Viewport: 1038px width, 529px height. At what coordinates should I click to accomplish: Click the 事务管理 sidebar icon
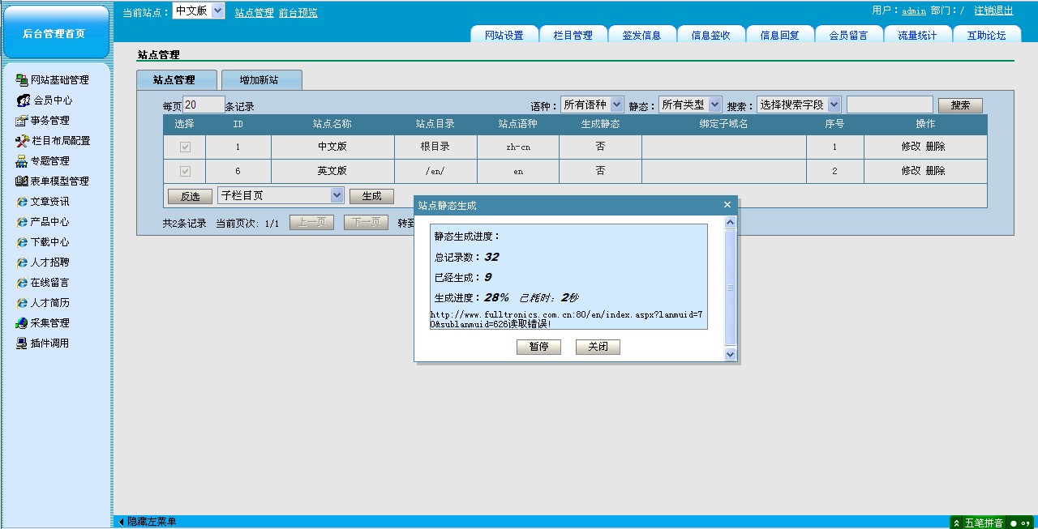(x=22, y=121)
